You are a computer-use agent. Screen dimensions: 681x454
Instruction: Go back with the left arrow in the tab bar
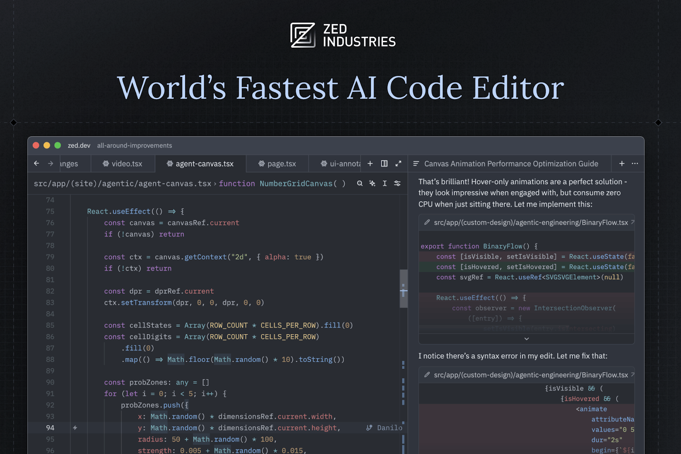point(37,163)
